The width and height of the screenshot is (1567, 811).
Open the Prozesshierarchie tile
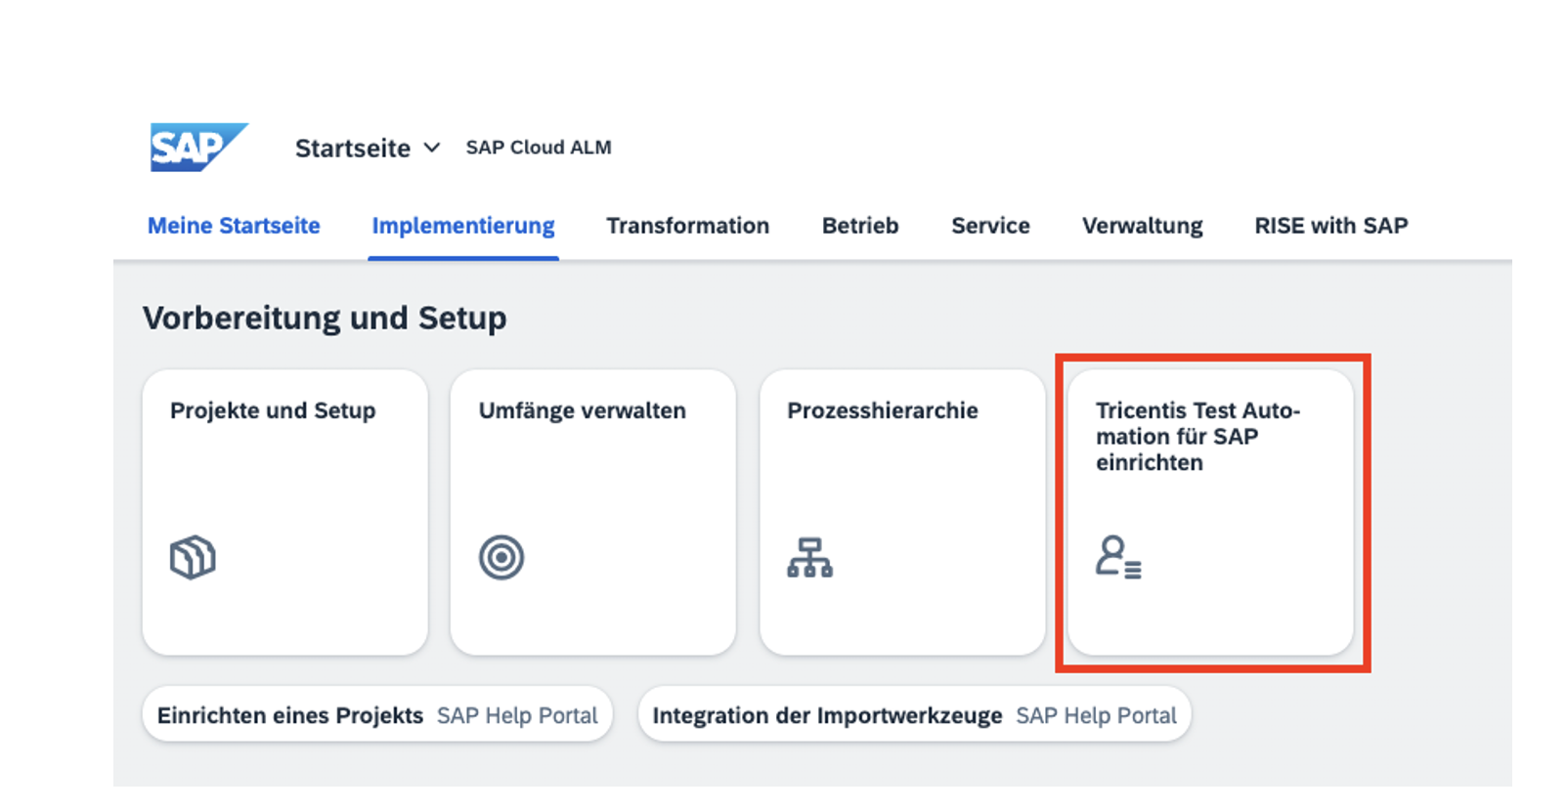click(x=902, y=512)
